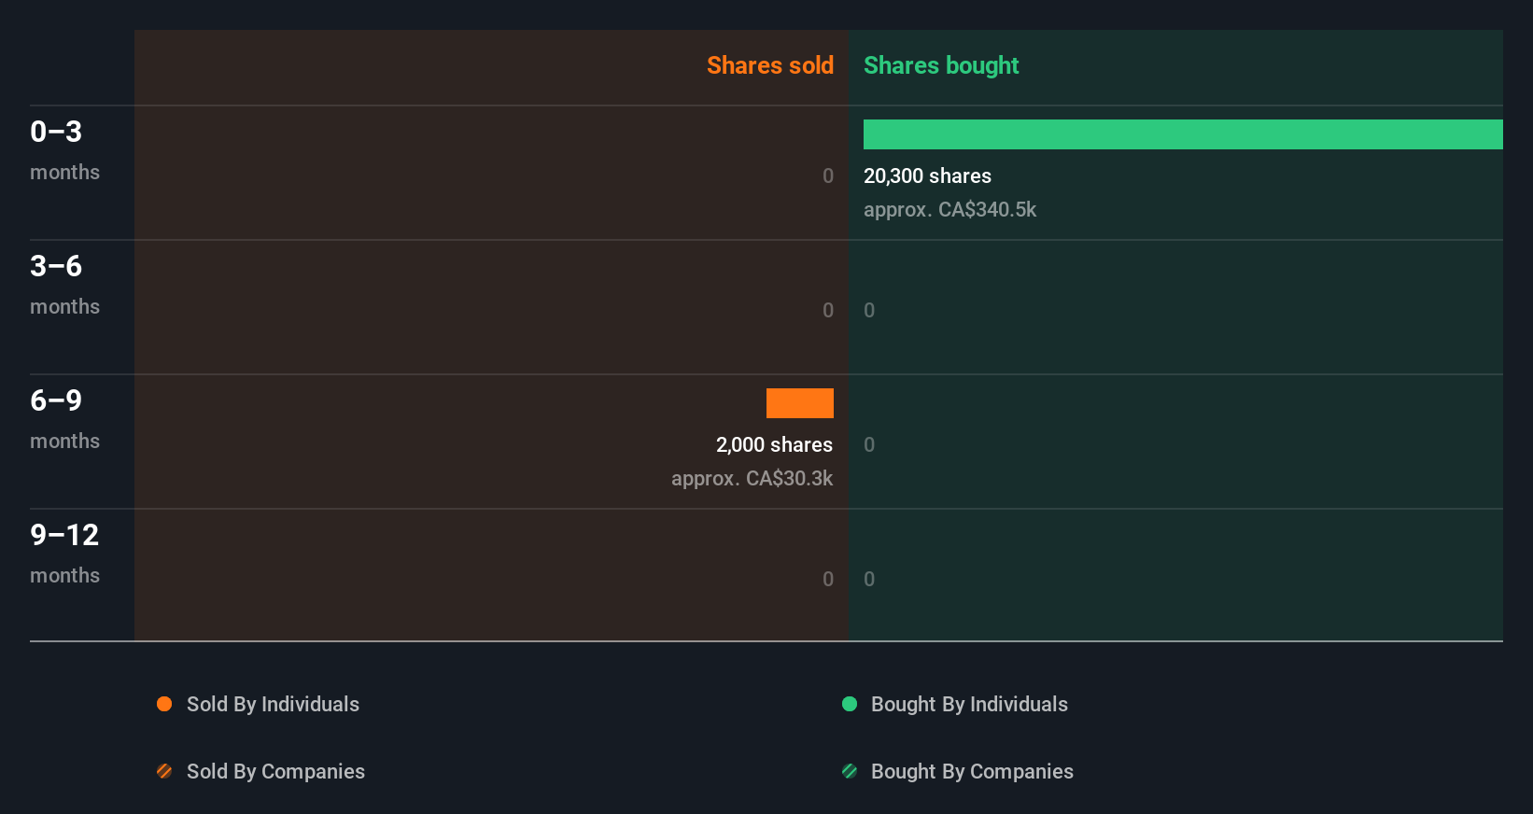Click the "approx. CA$340.5k" amount
Screen dimensions: 1533x814
tap(949, 209)
